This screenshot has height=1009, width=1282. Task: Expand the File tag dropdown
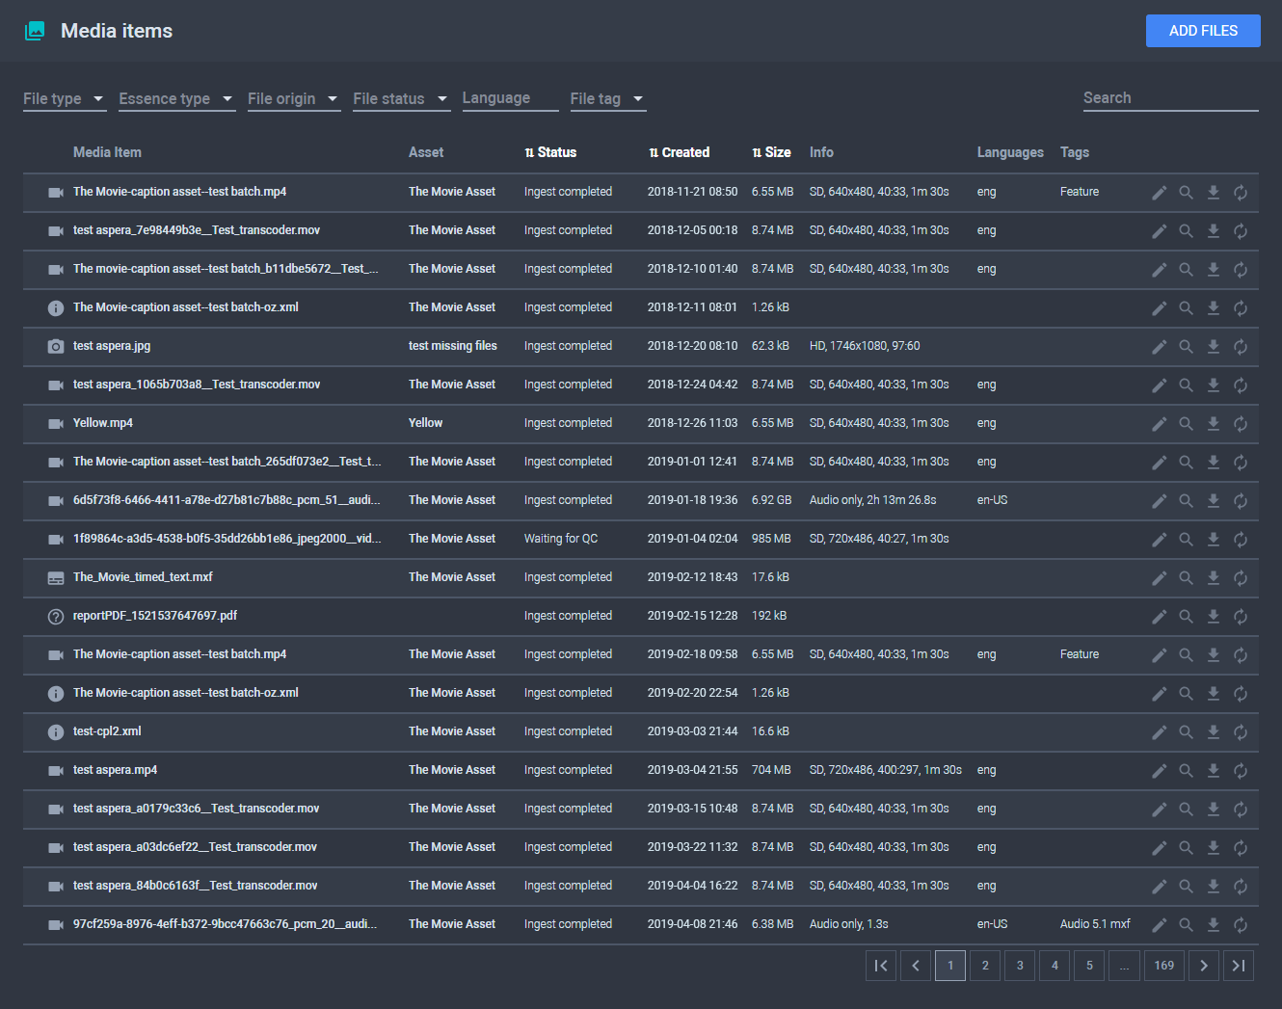pos(607,99)
